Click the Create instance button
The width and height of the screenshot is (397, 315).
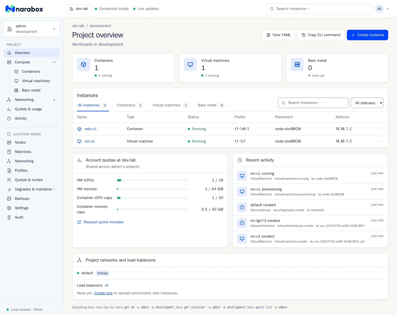pos(368,35)
